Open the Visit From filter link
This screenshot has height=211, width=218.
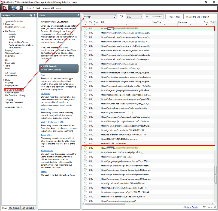[x=46, y=94]
